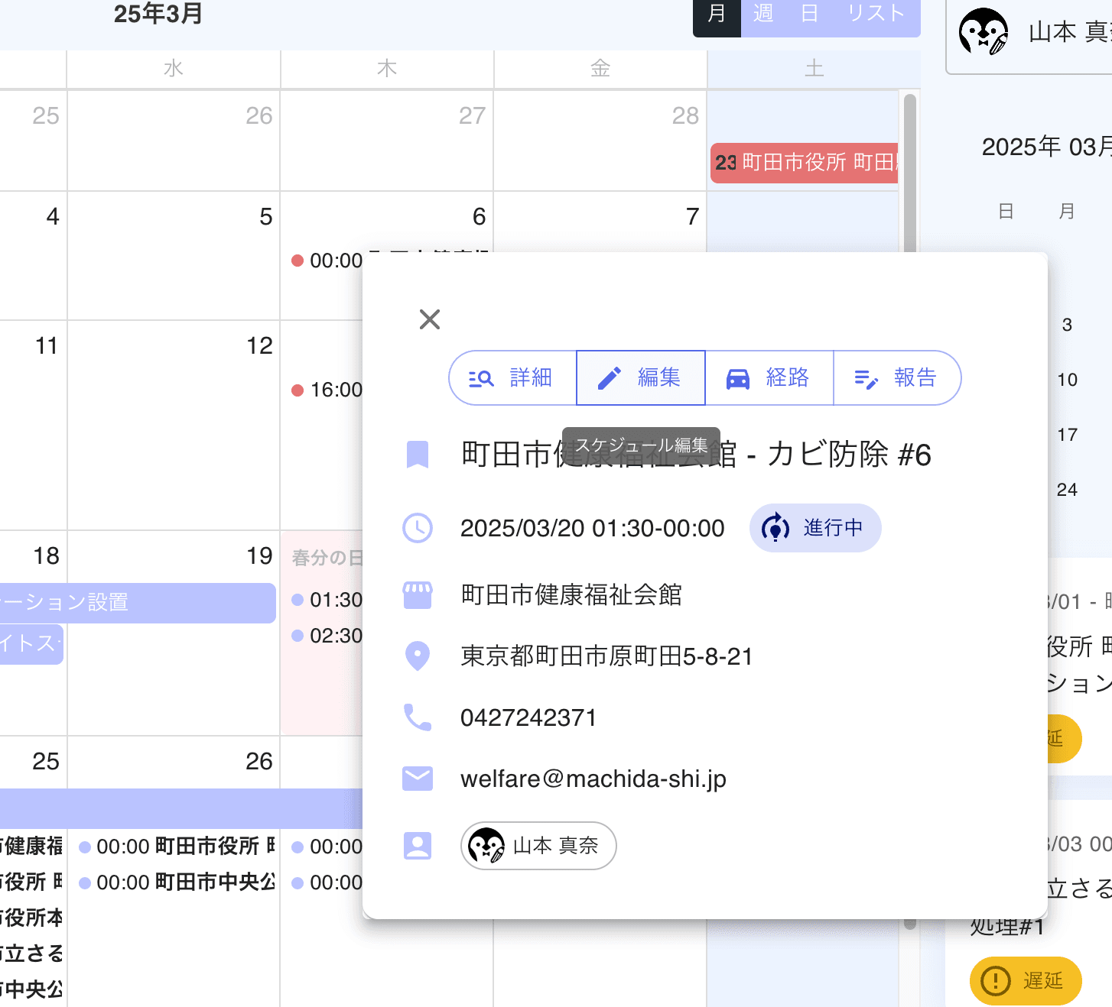
Task: Close the schedule detail popup
Action: point(430,319)
